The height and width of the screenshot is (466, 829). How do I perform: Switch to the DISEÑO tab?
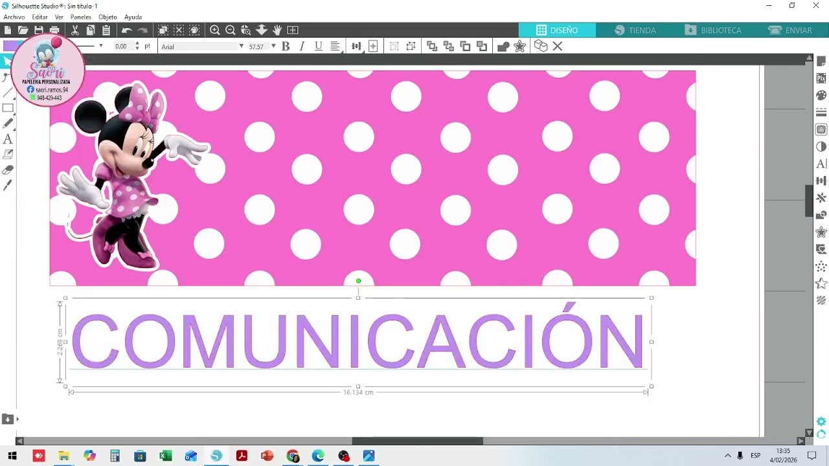(x=557, y=30)
